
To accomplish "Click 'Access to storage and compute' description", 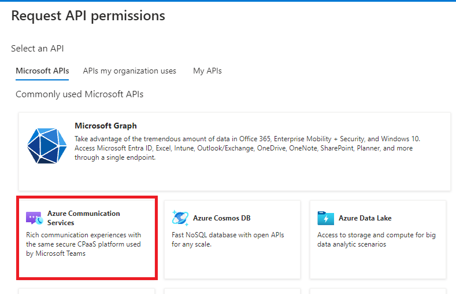I will point(377,240).
